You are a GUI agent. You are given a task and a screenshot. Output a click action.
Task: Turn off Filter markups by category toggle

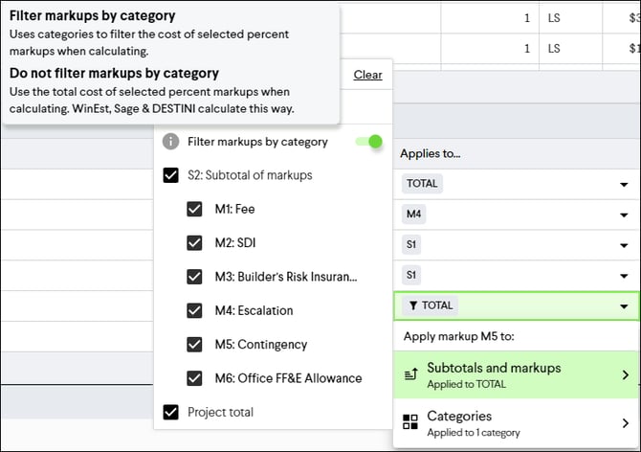point(369,142)
